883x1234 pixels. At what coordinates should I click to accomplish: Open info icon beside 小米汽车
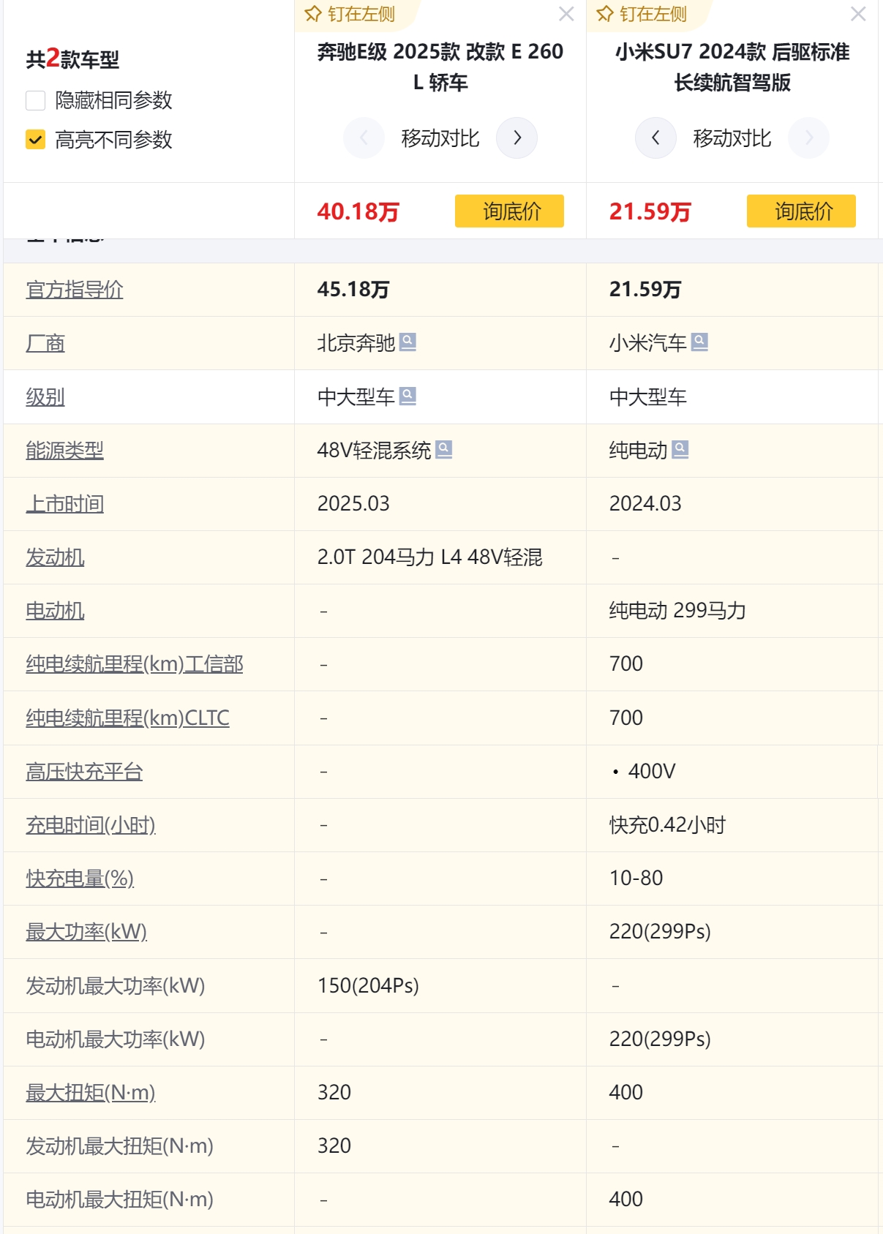pos(700,342)
